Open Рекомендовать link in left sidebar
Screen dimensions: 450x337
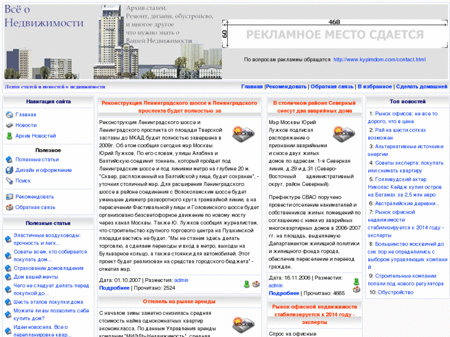[35, 197]
